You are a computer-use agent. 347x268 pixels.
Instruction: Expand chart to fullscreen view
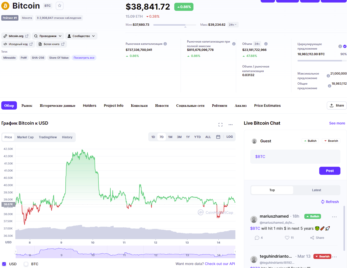pyautogui.click(x=220, y=125)
